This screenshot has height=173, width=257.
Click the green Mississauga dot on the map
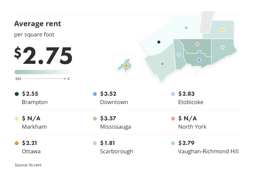coord(162,64)
